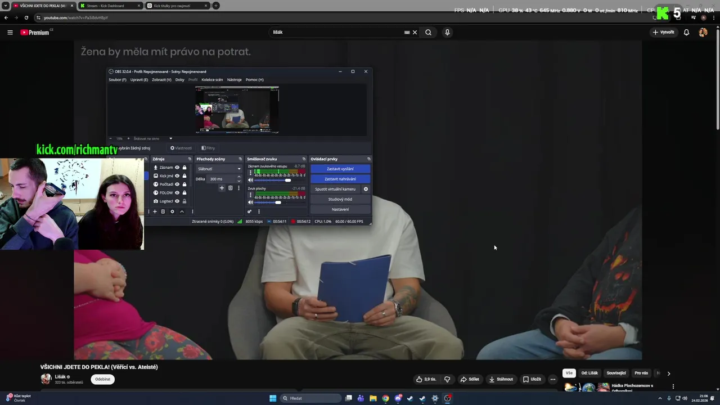Open YouTube notifications bell
This screenshot has height=405, width=720.
pos(686,33)
